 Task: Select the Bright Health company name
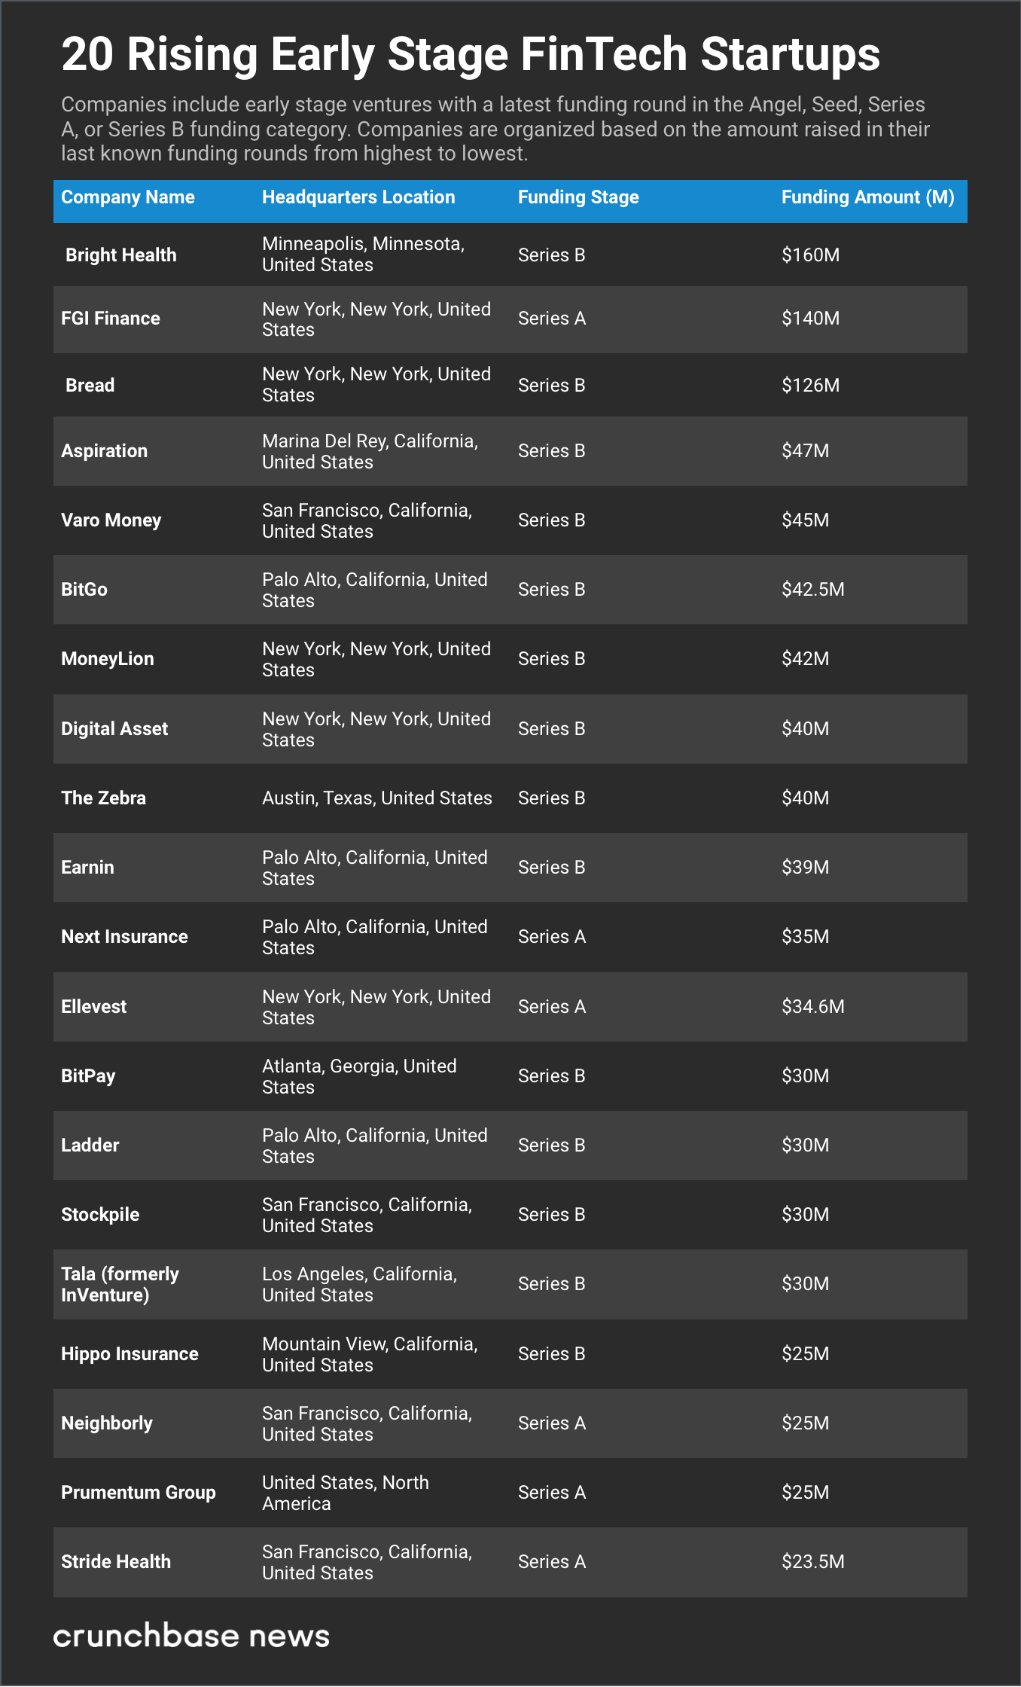[x=121, y=255]
